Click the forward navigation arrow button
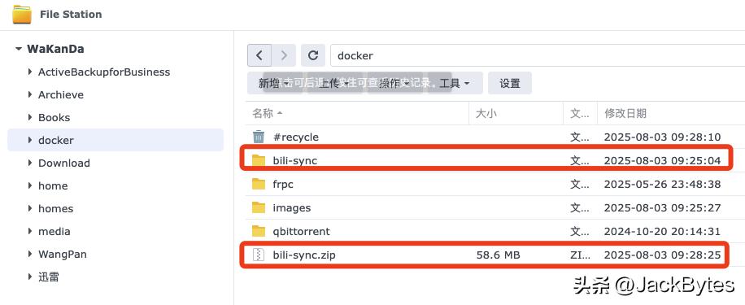745x305 pixels. point(284,55)
